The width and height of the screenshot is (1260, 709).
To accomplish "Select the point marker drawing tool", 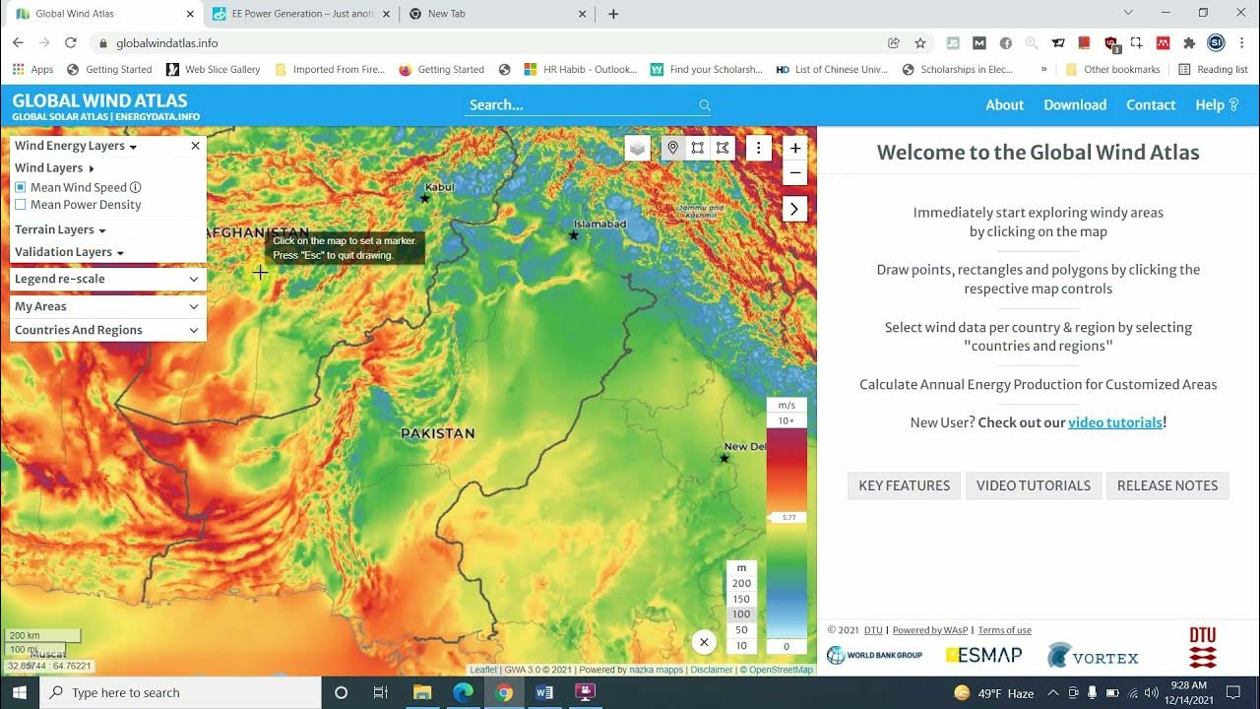I will [x=672, y=148].
